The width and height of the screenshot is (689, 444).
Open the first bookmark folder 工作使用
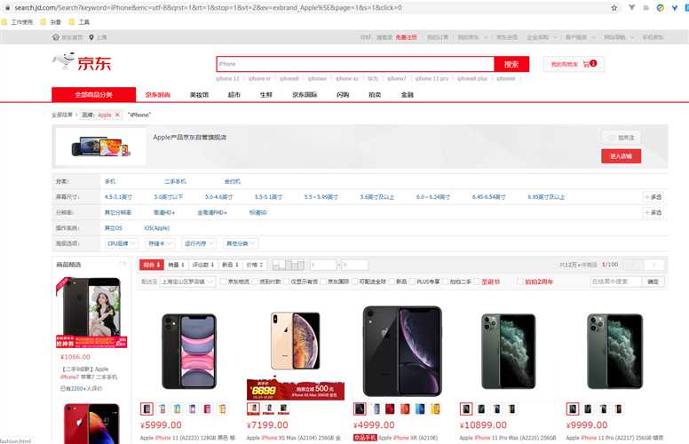(x=17, y=22)
